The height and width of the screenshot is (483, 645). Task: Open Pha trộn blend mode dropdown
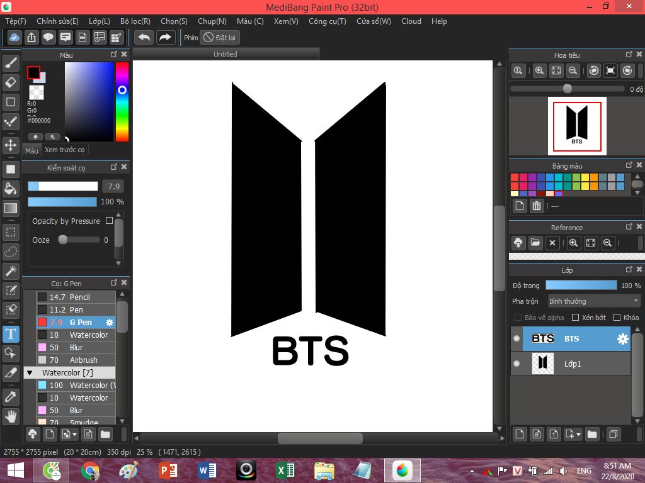point(594,301)
